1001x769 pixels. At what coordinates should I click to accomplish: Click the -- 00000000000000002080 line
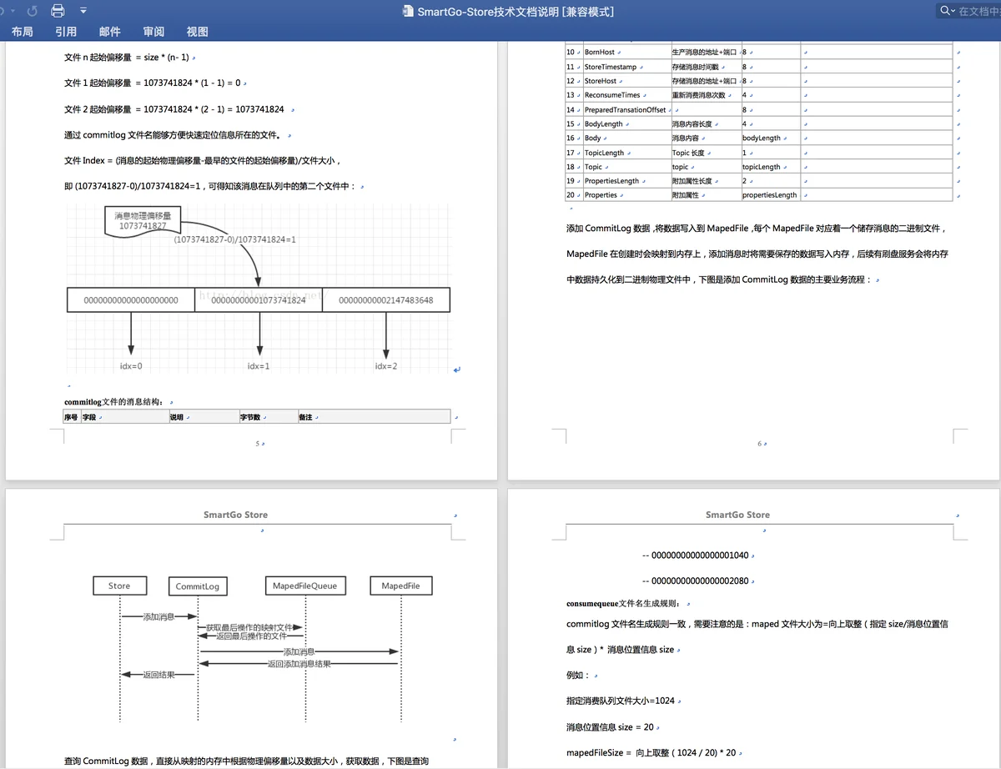[695, 581]
